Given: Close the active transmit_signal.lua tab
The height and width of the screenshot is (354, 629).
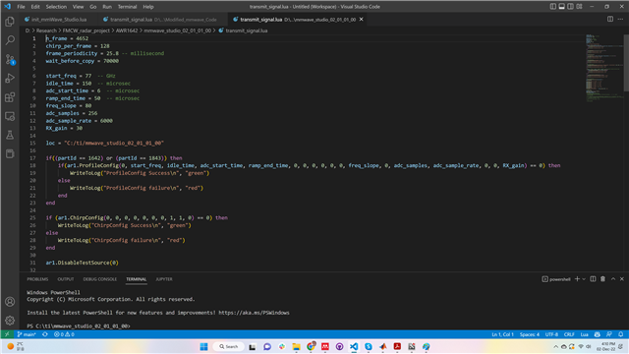Looking at the screenshot, I should point(361,20).
